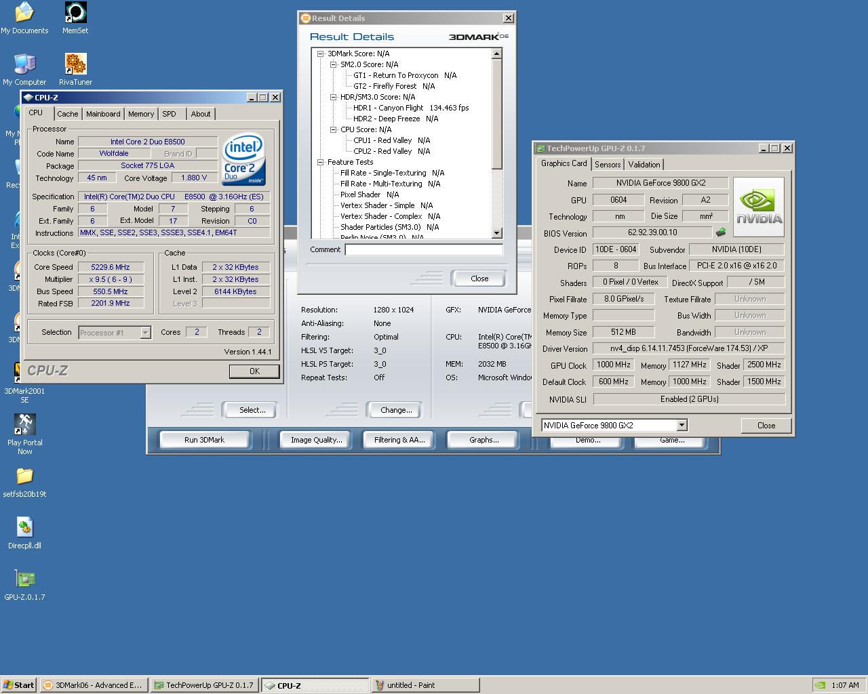Select Pixel Shader feature test row
Image resolution: width=868 pixels, height=694 pixels.
click(370, 195)
